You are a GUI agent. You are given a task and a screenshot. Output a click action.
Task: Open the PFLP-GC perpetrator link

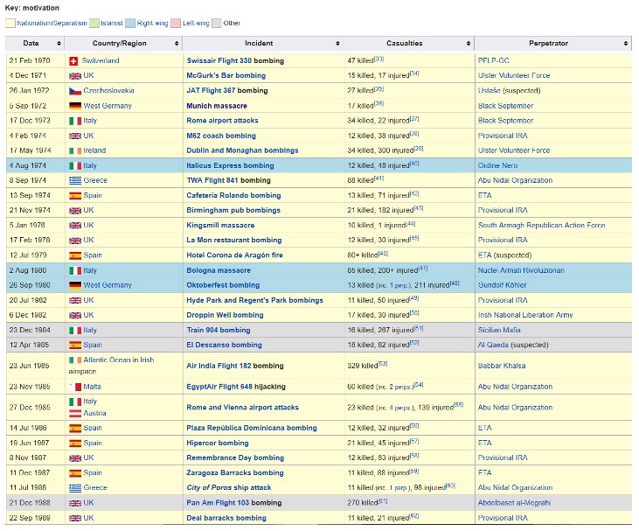click(494, 60)
